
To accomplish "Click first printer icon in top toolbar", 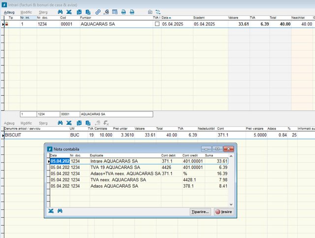I will coord(124,12).
